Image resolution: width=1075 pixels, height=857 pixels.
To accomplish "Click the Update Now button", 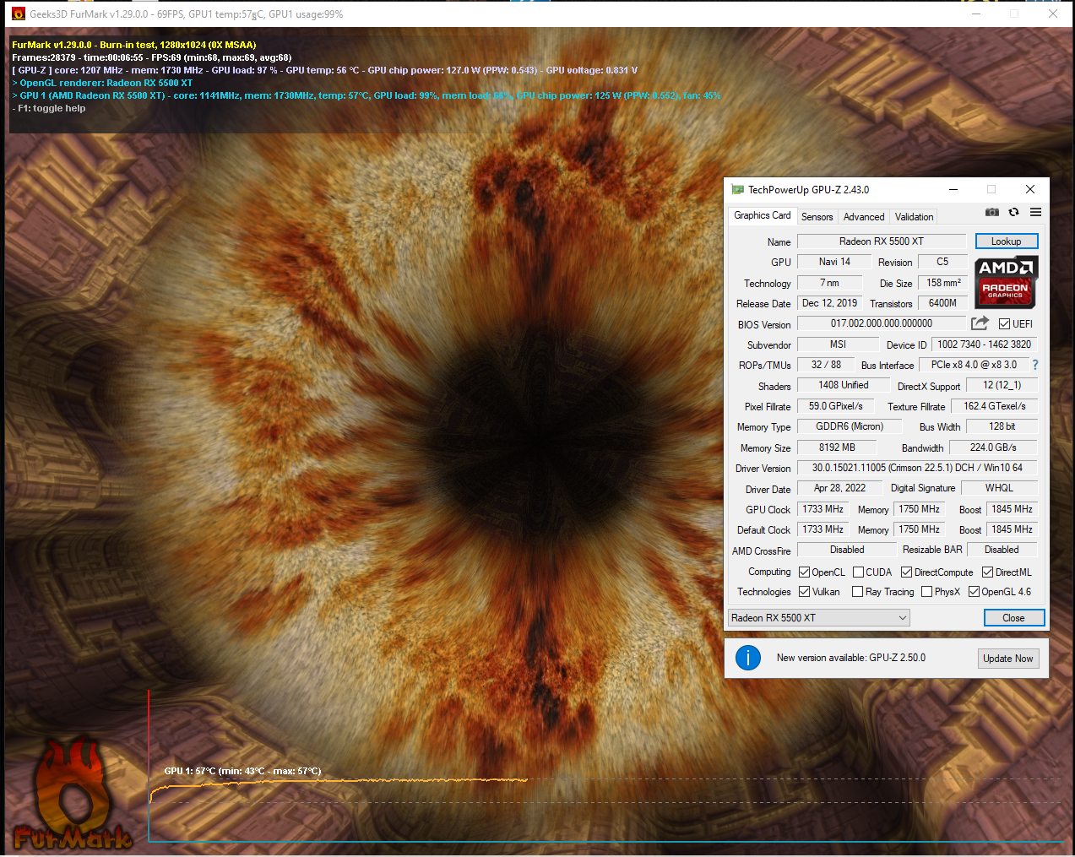I will pyautogui.click(x=1007, y=659).
